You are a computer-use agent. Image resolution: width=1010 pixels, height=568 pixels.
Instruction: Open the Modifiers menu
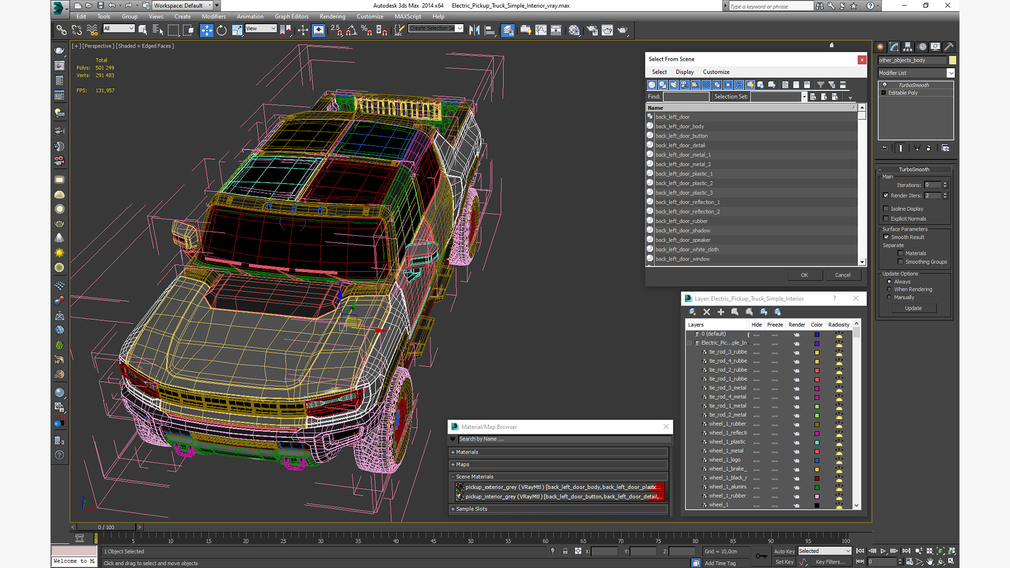[x=214, y=17]
